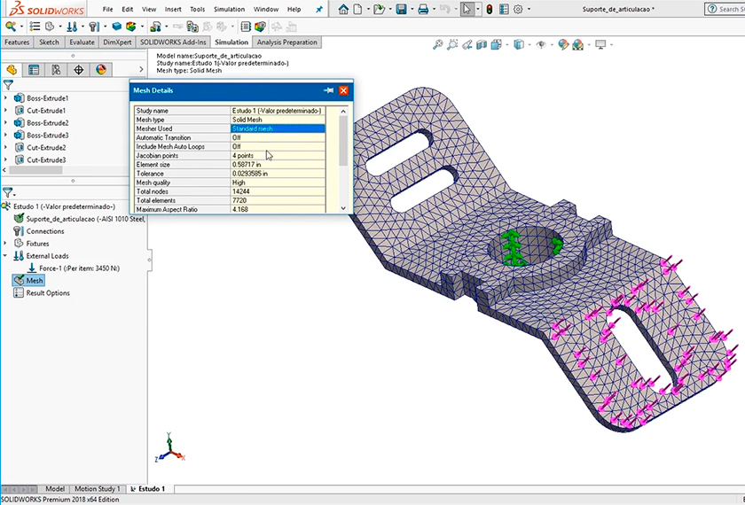Collapse the External Loads node
The height and width of the screenshot is (505, 745).
pyautogui.click(x=6, y=255)
